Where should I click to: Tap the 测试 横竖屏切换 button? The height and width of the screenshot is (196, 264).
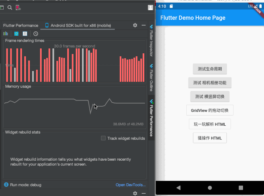coord(210,97)
